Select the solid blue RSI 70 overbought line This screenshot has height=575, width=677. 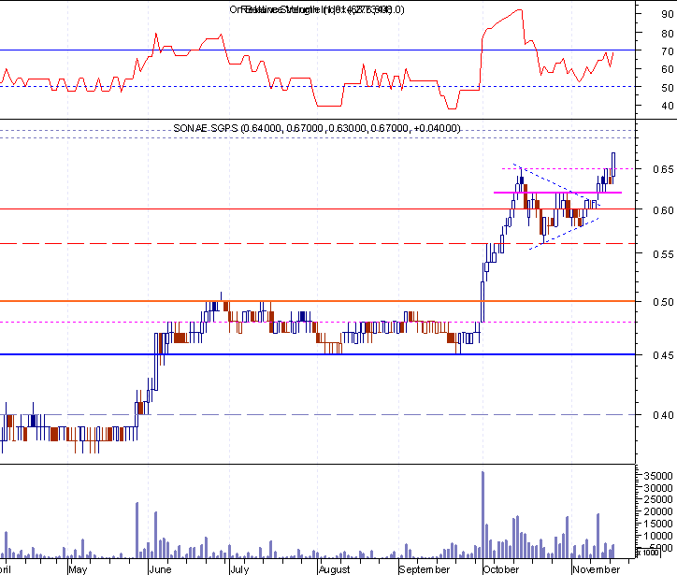[317, 50]
